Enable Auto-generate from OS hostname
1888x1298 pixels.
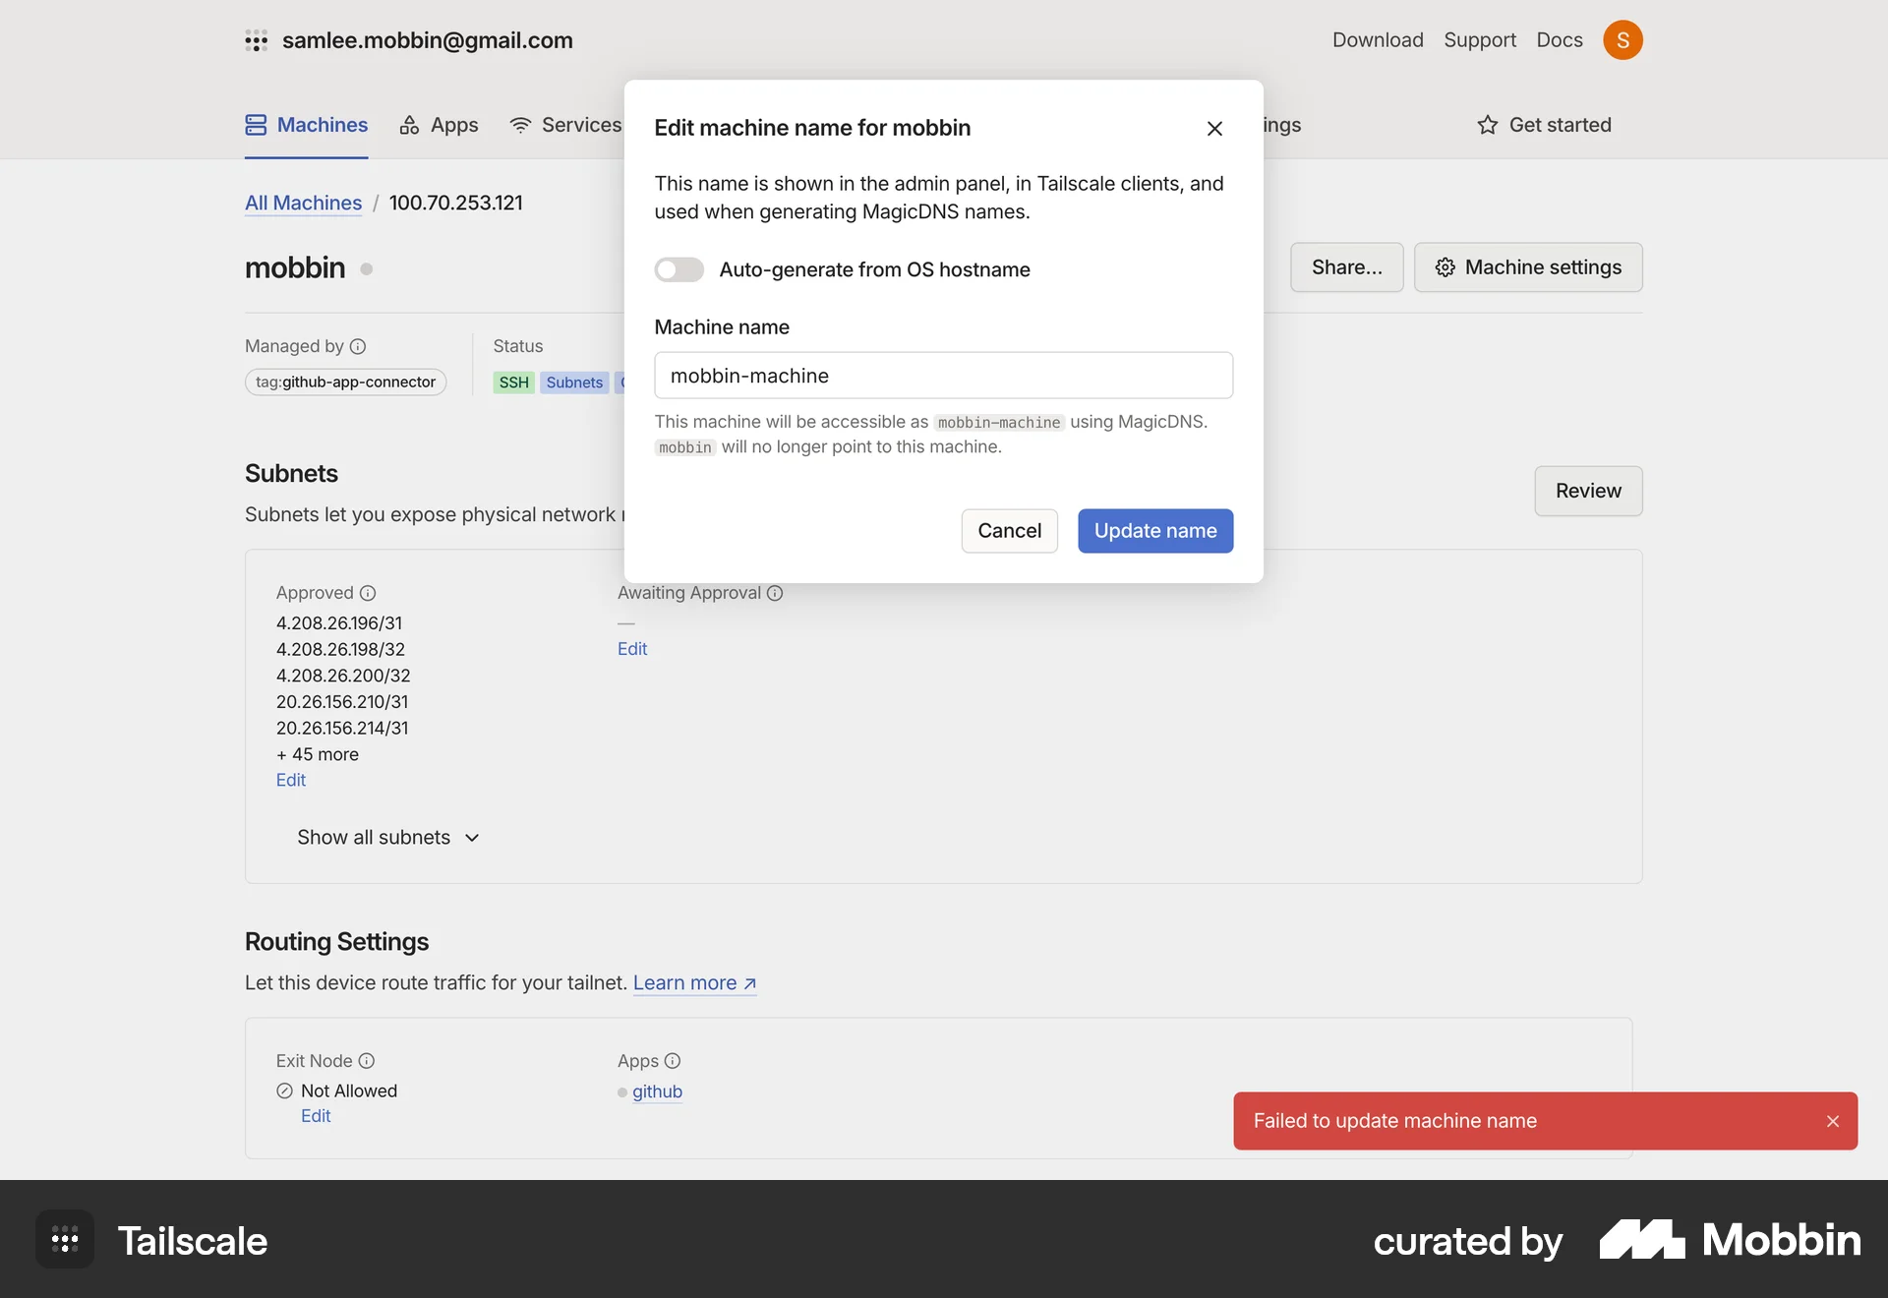(678, 269)
